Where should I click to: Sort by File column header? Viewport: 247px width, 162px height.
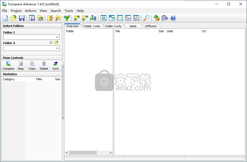[131, 31]
